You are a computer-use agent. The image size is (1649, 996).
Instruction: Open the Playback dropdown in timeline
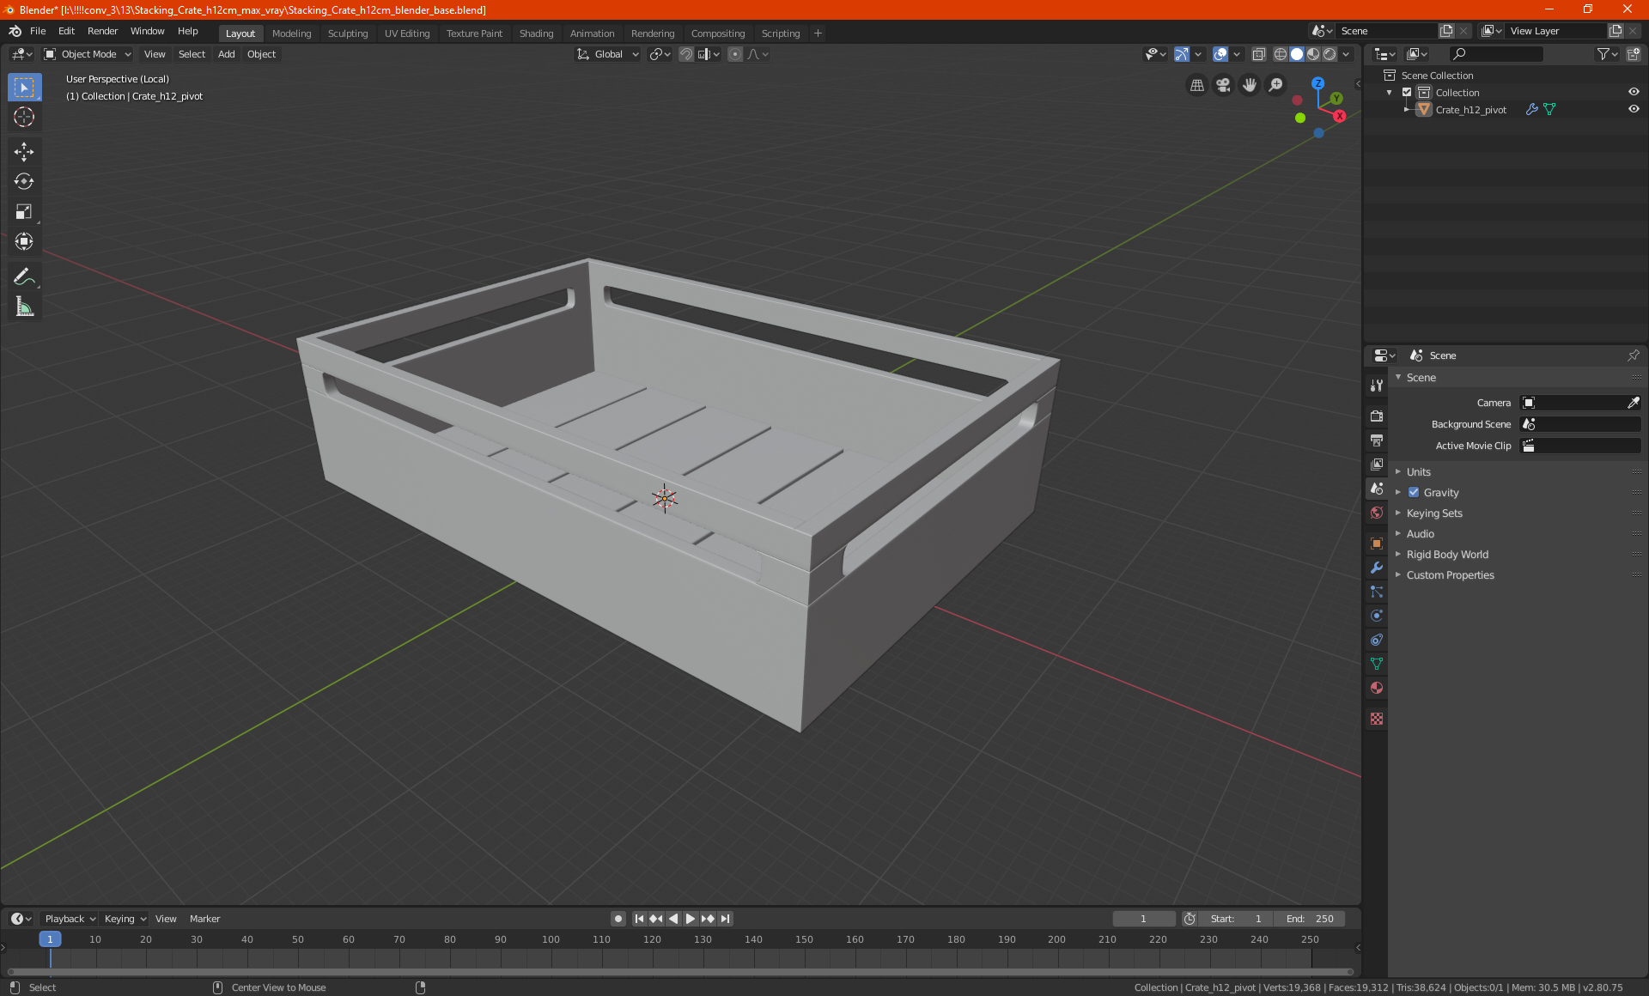70,919
